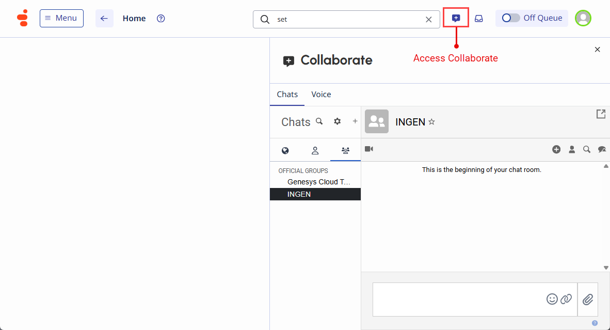Viewport: 610px width, 330px height.
Task: Select the Chats tab
Action: 287,95
